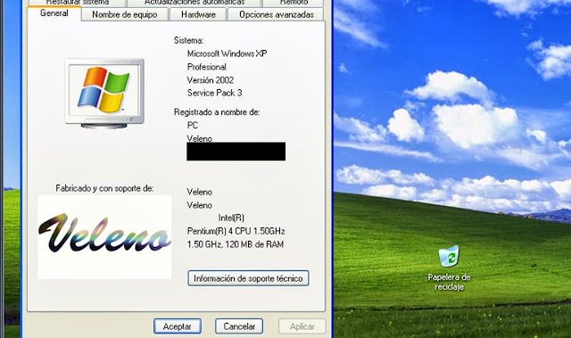Click the 'Sistema:' heading label
This screenshot has height=338, width=571.
click(188, 40)
